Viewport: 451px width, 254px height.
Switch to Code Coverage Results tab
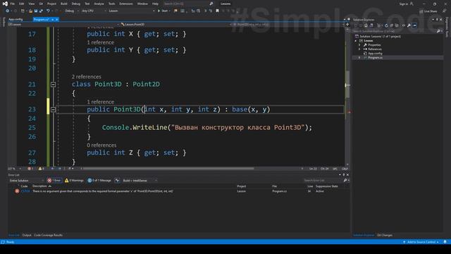coord(49,235)
